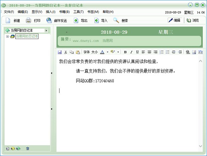
Task: Click 打印 print button
Action: 33,21
